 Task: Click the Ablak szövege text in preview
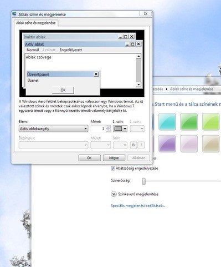pyautogui.click(x=38, y=57)
